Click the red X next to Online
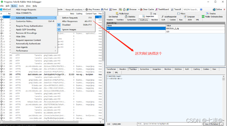 [x=224, y=9]
